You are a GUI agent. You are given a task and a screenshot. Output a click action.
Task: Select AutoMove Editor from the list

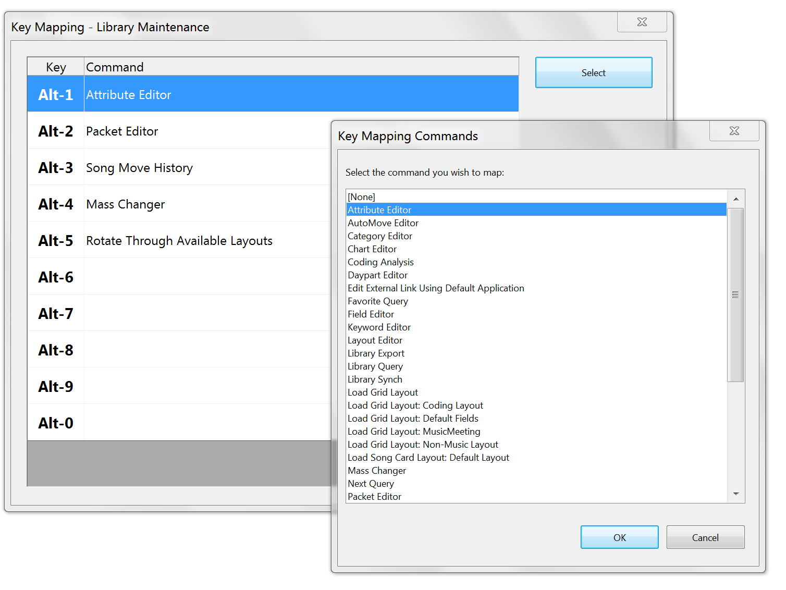click(383, 223)
